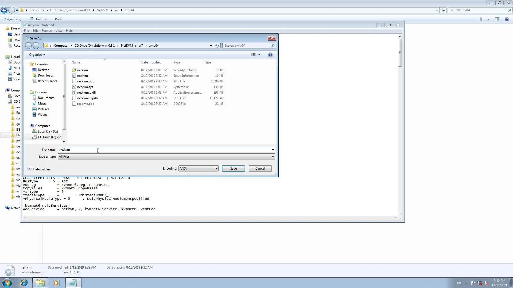
Task: Click the change view icon in dialog toolbar
Action: tap(253, 55)
